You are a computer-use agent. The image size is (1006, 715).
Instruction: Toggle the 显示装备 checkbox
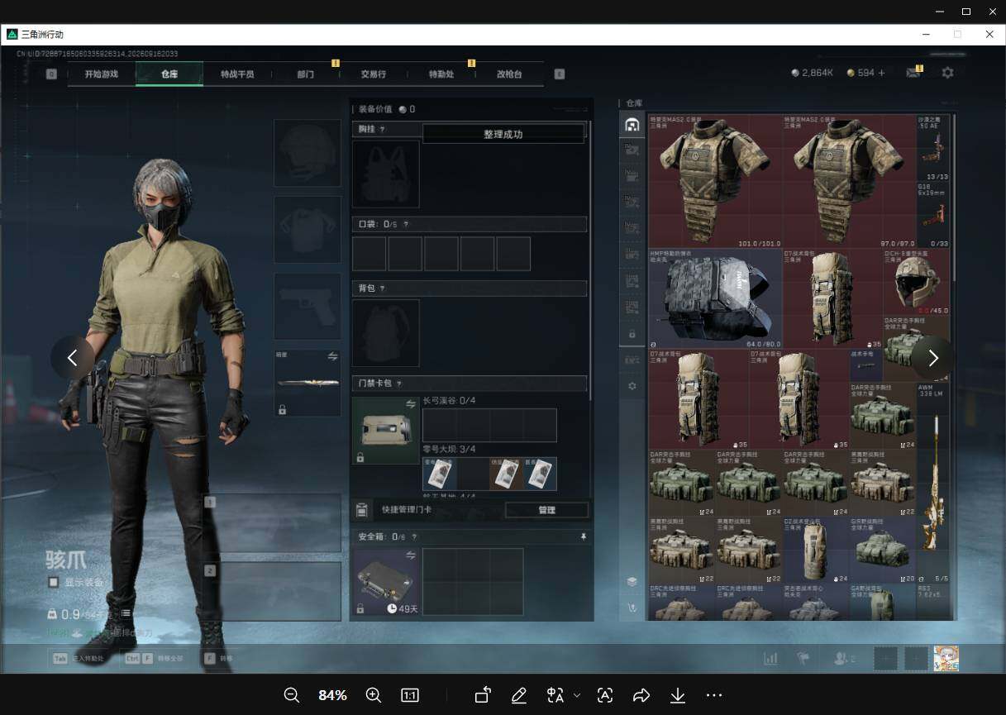point(54,582)
